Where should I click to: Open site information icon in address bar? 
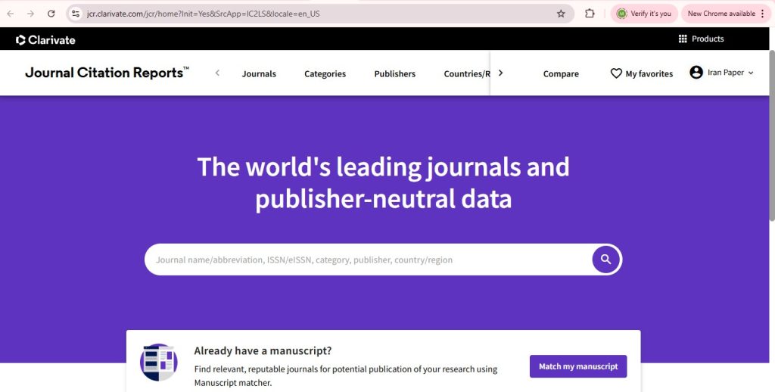76,14
